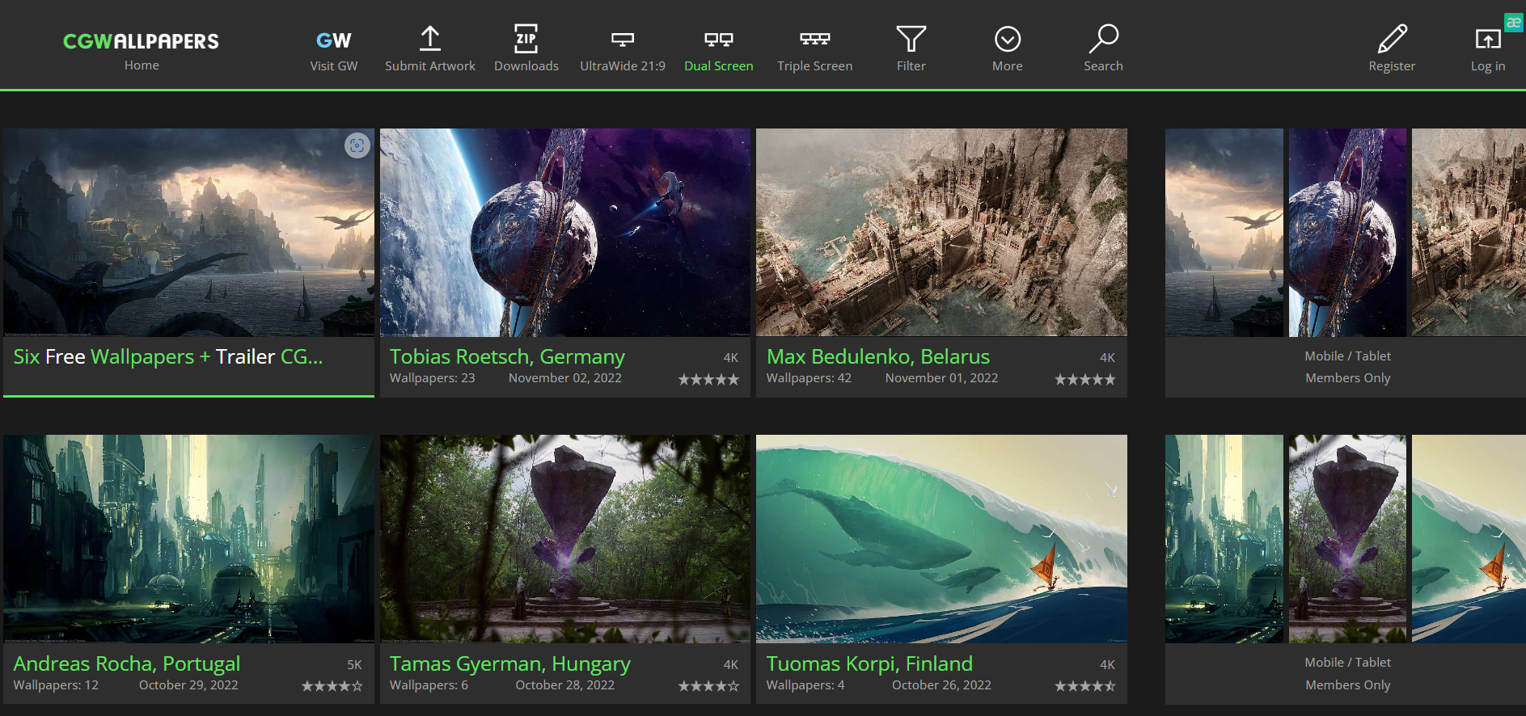Open the Search magnifier

pos(1103,39)
